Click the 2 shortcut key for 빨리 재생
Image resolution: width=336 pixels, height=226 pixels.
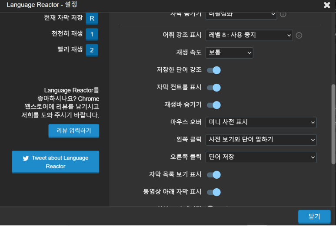tap(92, 50)
